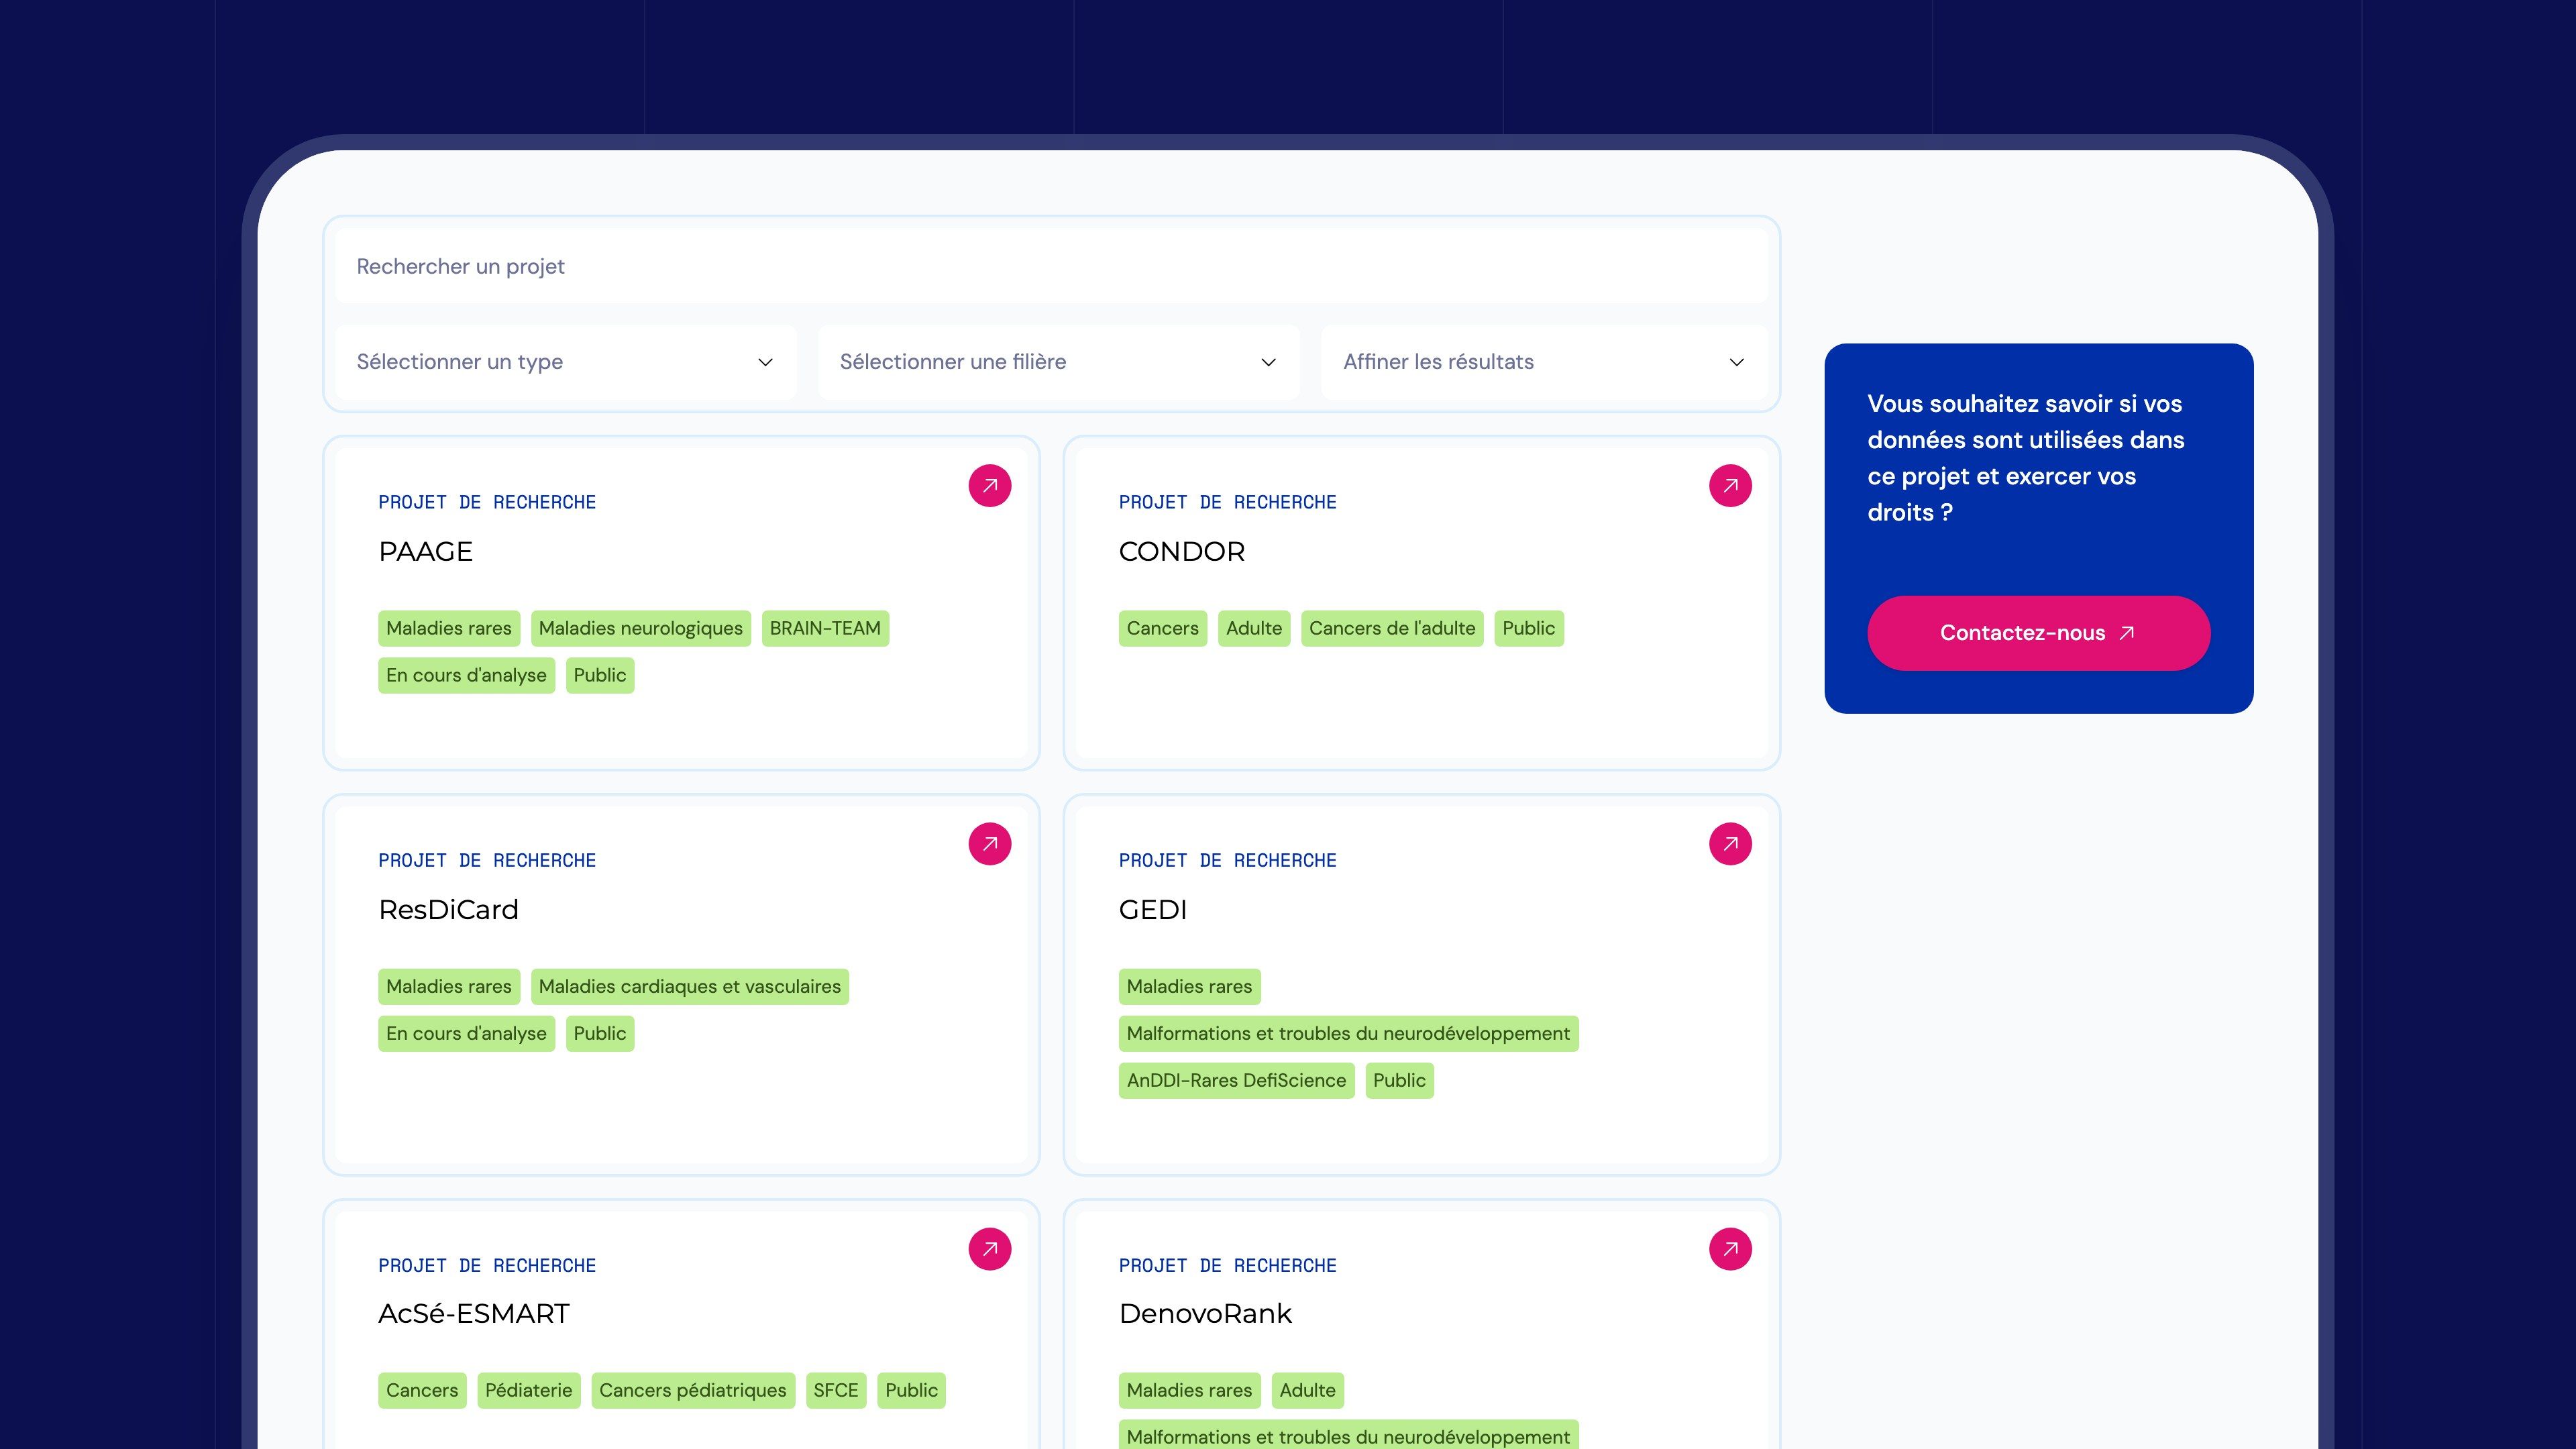Click 'Cancers de l'adulte' tag on CONDOR
The width and height of the screenshot is (2576, 1449).
point(1392,628)
